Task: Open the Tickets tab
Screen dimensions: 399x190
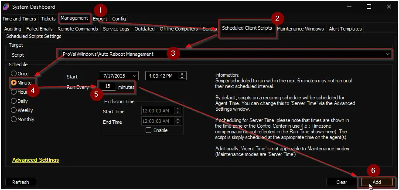Action: [x=48, y=19]
